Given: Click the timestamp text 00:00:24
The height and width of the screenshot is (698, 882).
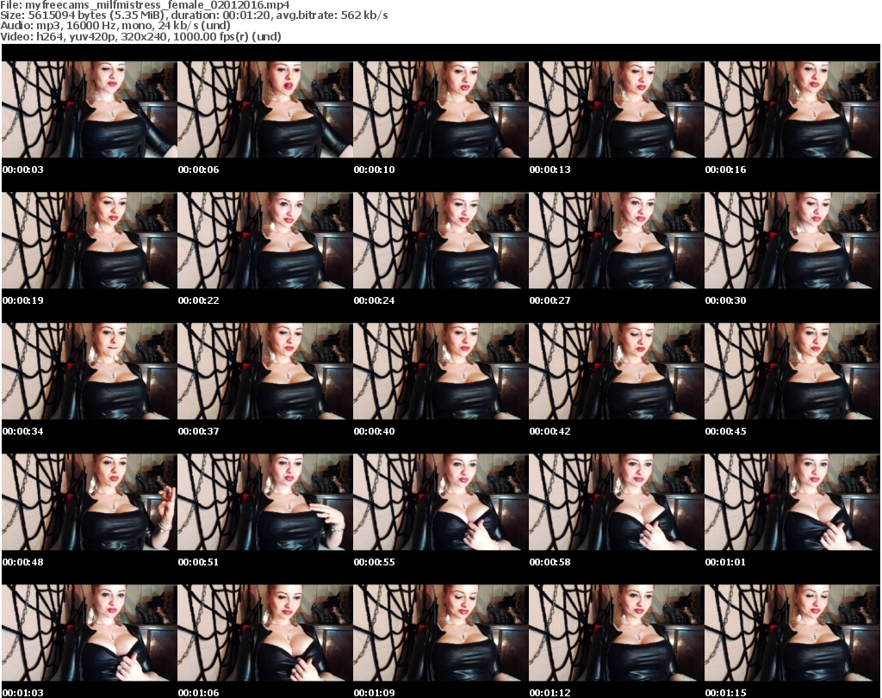Looking at the screenshot, I should pos(374,300).
